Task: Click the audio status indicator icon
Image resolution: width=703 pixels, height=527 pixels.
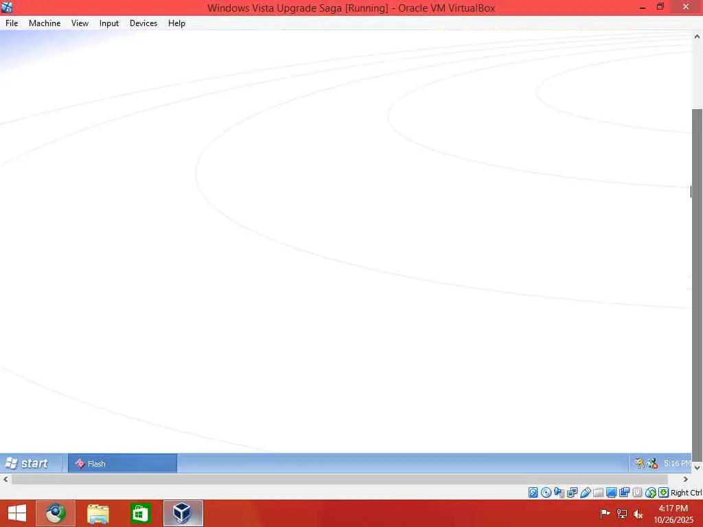Action: (x=559, y=493)
